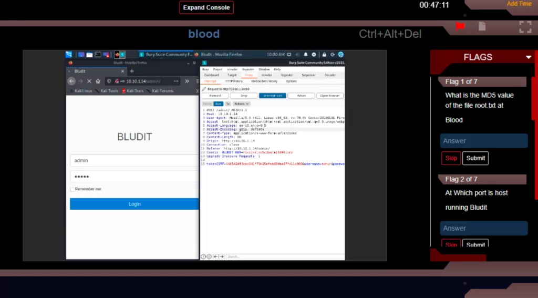Open the Project menu in Burp
This screenshot has height=298, width=538.
pyautogui.click(x=218, y=69)
